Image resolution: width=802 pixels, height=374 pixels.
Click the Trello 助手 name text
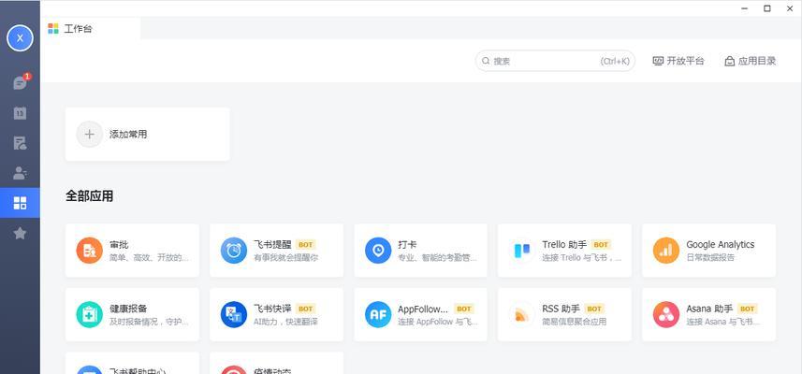tap(564, 245)
